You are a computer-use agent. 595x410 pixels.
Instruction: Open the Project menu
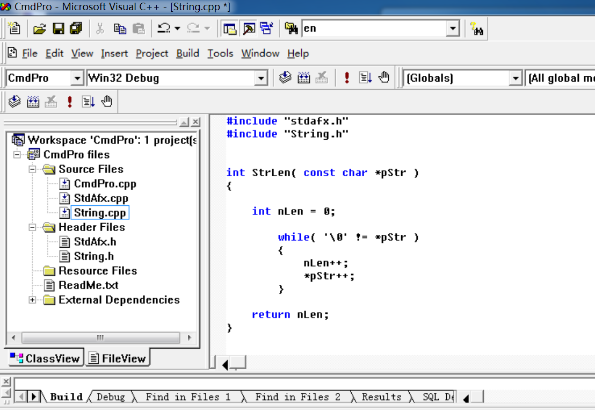(x=152, y=54)
